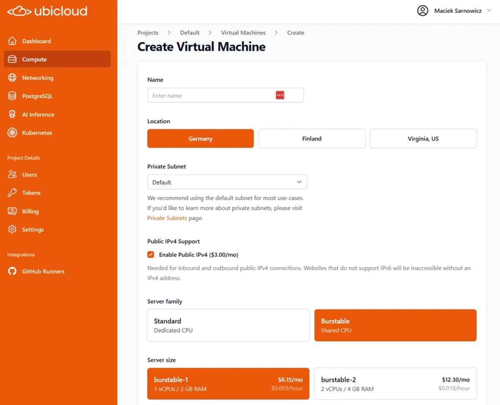Click the Kubernetes wheel icon

click(12, 133)
